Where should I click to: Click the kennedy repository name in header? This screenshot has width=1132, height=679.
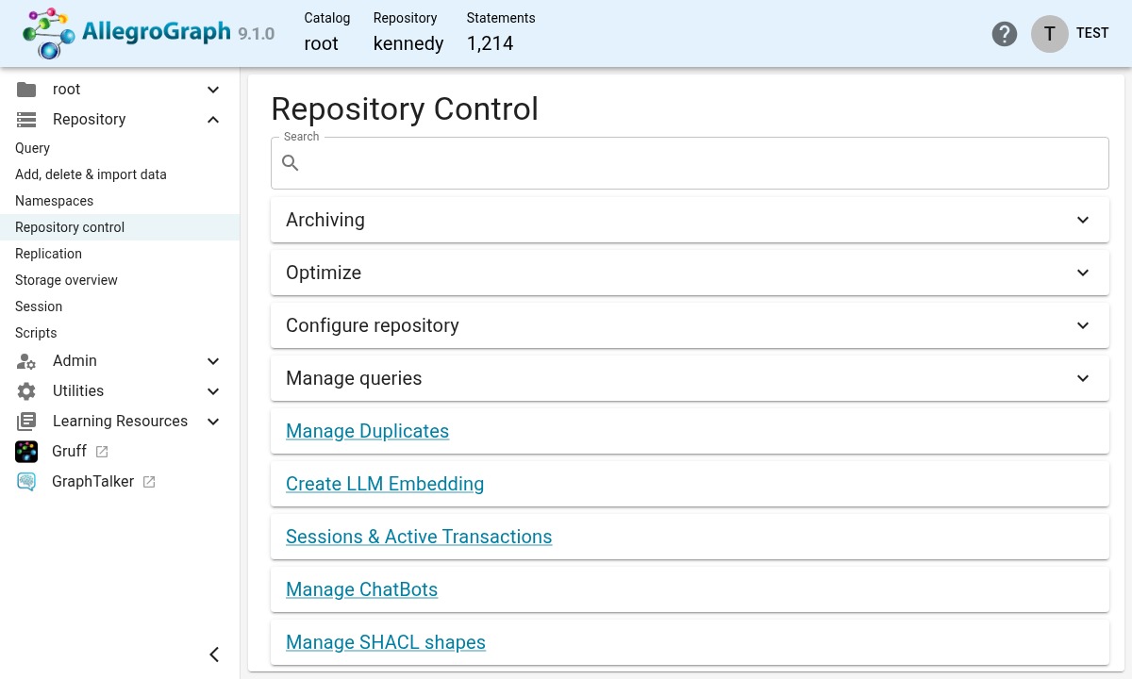click(408, 43)
